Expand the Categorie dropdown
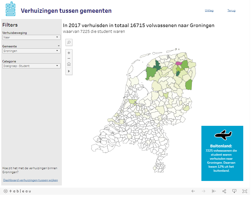Viewport: 251px width, 197px height. (x=31, y=66)
